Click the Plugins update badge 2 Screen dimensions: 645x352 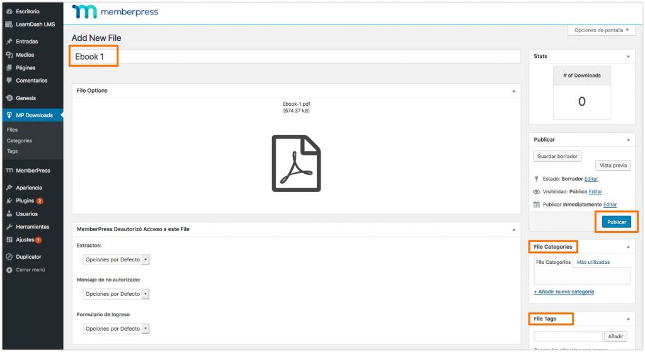pyautogui.click(x=40, y=201)
